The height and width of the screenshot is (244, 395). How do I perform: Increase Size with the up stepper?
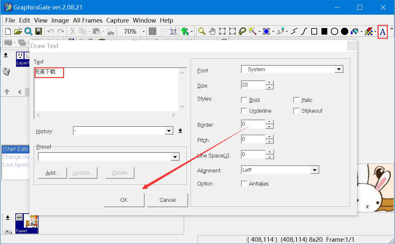[x=269, y=83]
